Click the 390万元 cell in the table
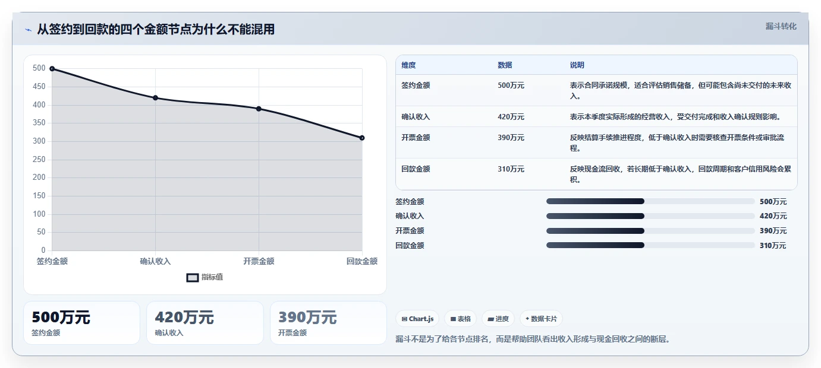Screen dimensions: 821x368 (x=511, y=138)
